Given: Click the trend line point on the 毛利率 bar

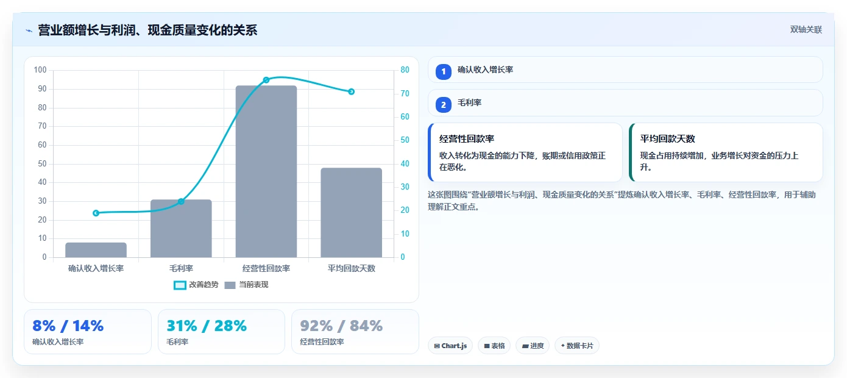Looking at the screenshot, I should click(x=181, y=201).
